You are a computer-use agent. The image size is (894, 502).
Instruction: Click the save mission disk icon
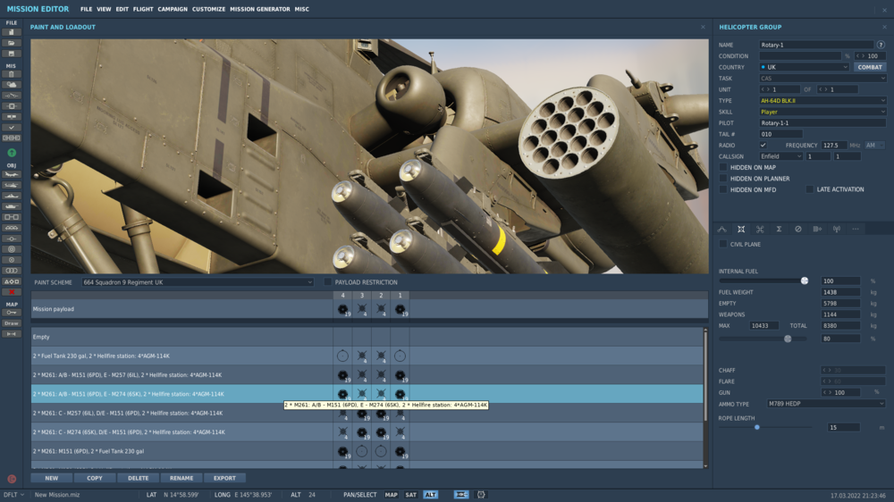[11, 54]
